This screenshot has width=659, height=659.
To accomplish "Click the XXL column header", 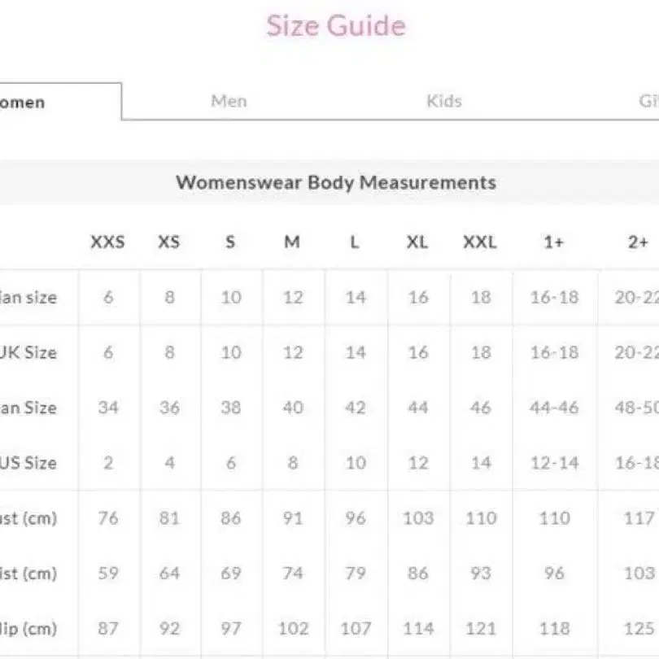I will [480, 242].
